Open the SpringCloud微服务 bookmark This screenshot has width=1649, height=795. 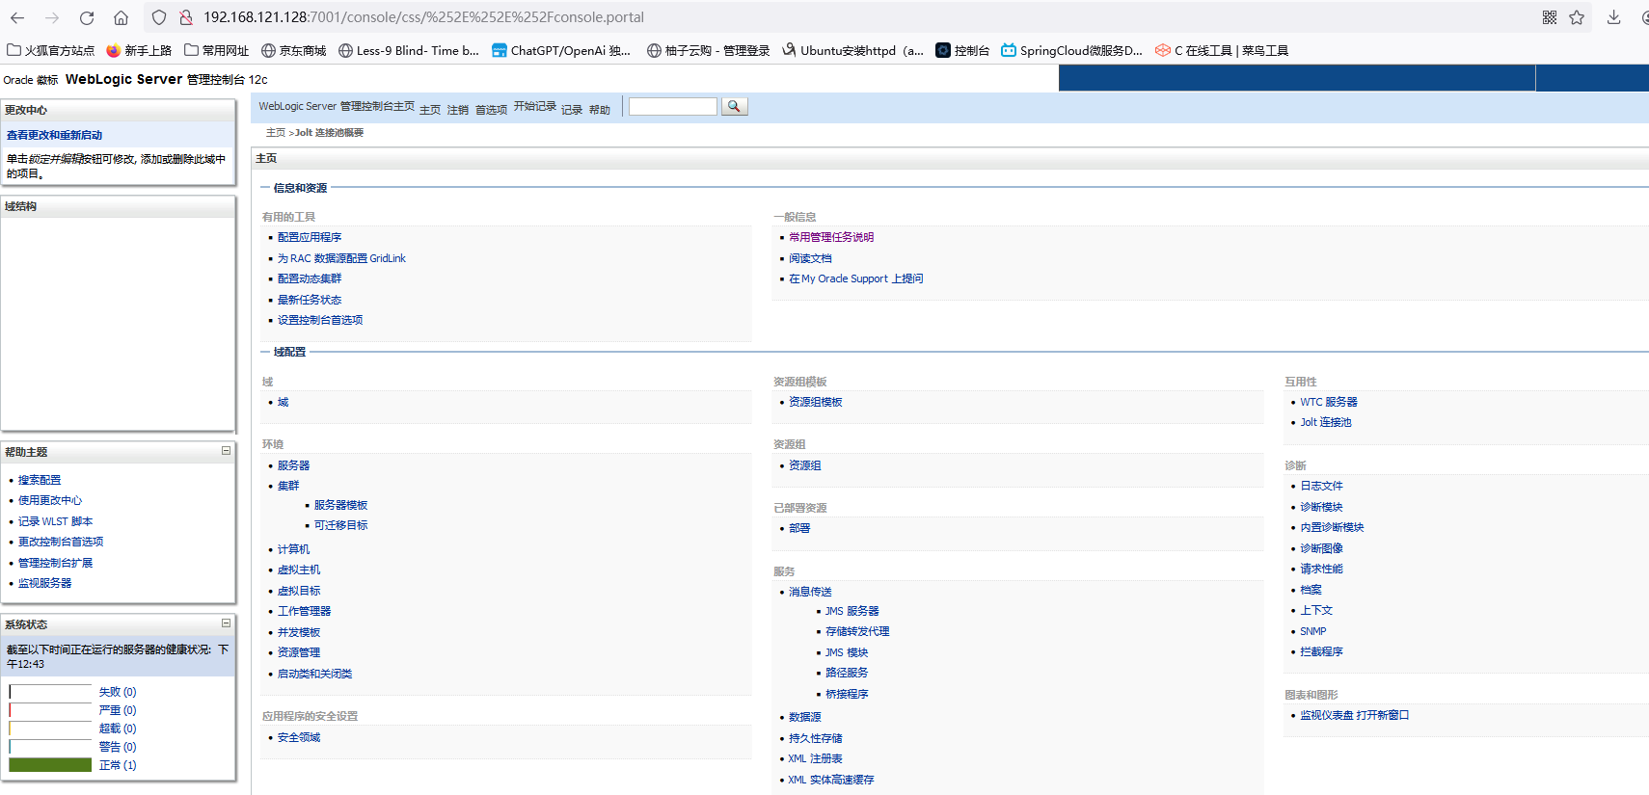(x=1071, y=50)
